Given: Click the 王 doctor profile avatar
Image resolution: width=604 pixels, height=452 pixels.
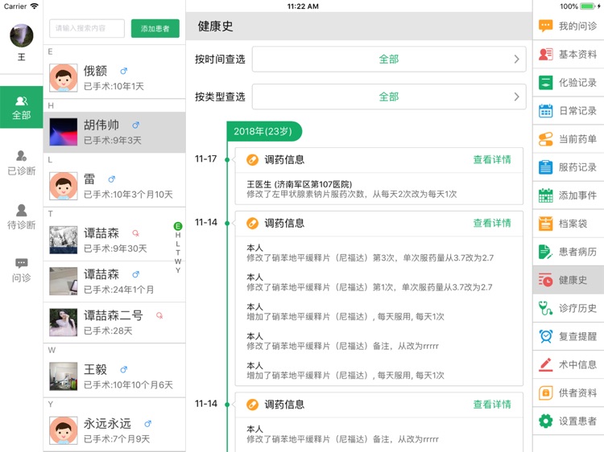Looking at the screenshot, I should [22, 35].
